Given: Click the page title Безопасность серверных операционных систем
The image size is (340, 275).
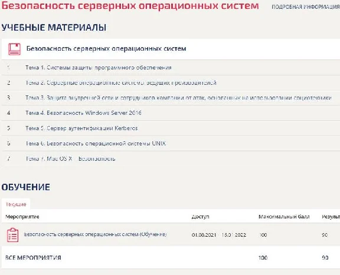Looking at the screenshot, I should (130, 6).
